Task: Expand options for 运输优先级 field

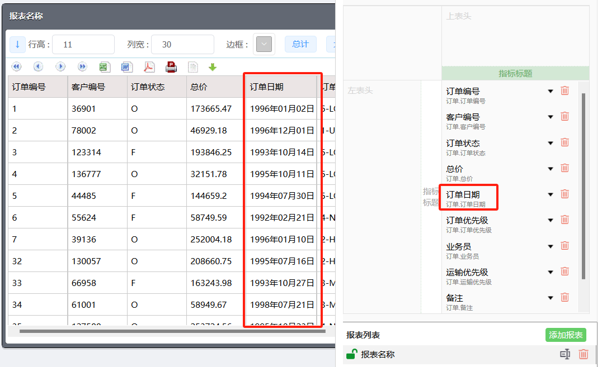Action: point(551,272)
